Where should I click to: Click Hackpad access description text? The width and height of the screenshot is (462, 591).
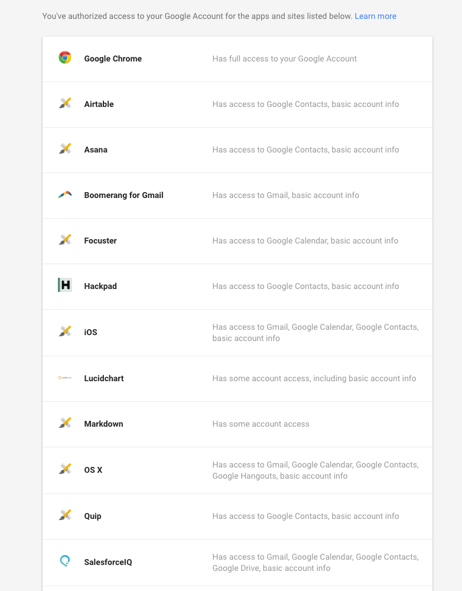(305, 287)
